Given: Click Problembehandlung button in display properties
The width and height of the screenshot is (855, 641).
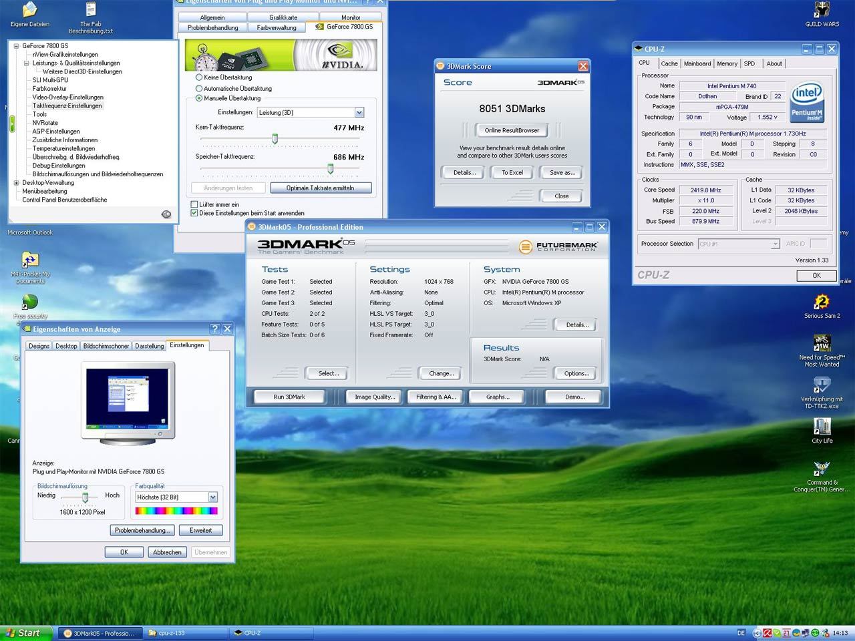Looking at the screenshot, I should [142, 530].
